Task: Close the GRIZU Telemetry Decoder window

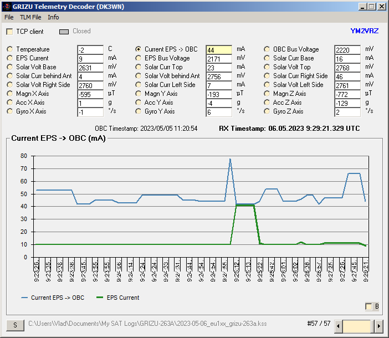Action: [381, 7]
